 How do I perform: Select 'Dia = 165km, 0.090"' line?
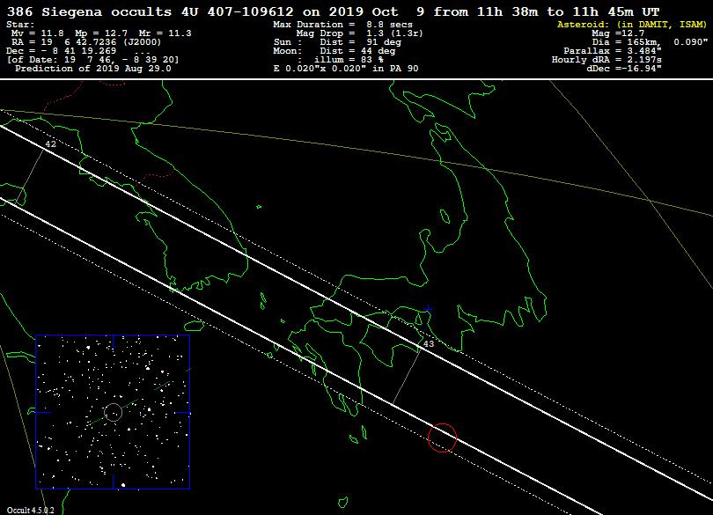tap(650, 42)
